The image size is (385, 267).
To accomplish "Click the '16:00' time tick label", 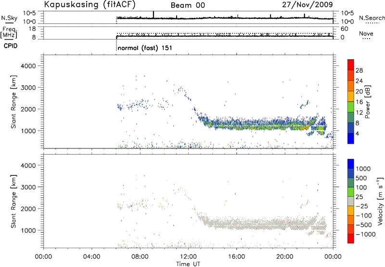I will point(236,257).
